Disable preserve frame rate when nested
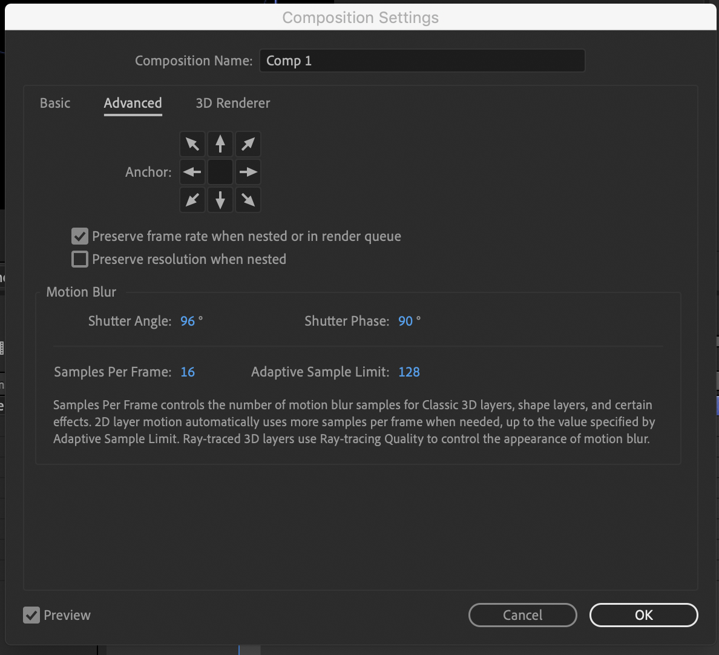This screenshot has width=719, height=655. [x=79, y=236]
